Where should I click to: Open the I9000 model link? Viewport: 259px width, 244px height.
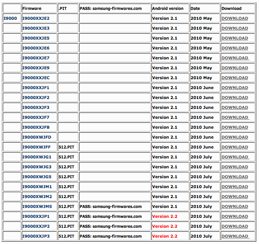(x=10, y=18)
